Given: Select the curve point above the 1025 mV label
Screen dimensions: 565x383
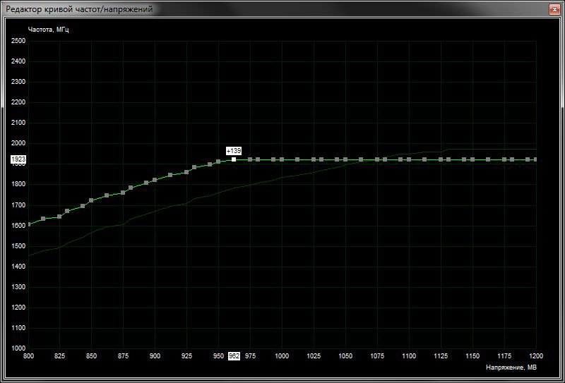Looking at the screenshot, I should click(x=314, y=159).
